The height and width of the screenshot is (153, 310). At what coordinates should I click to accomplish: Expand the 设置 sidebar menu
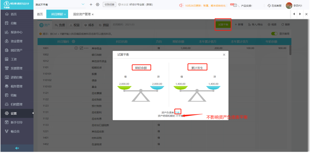17,113
